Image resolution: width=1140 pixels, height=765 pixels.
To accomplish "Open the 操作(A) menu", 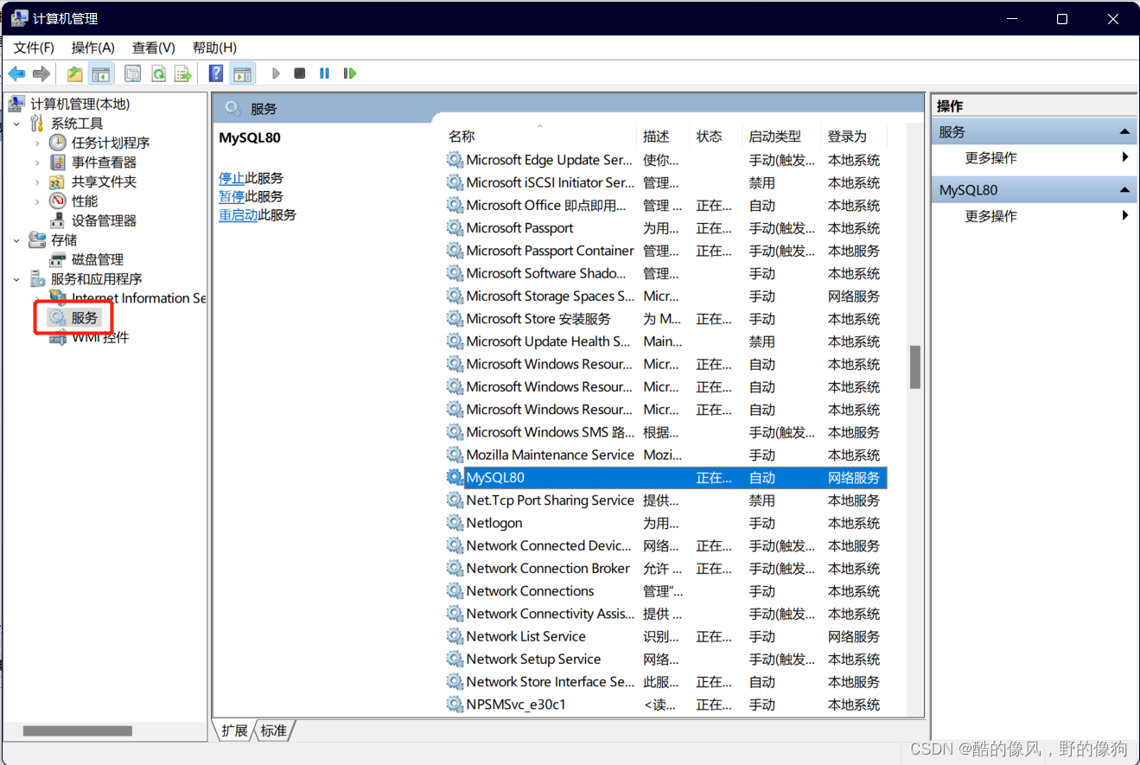I will (x=92, y=48).
